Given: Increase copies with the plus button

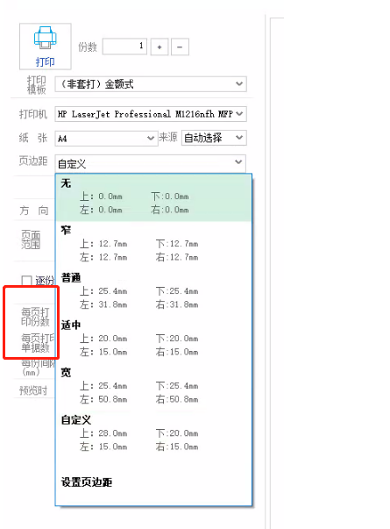Looking at the screenshot, I should pyautogui.click(x=160, y=46).
